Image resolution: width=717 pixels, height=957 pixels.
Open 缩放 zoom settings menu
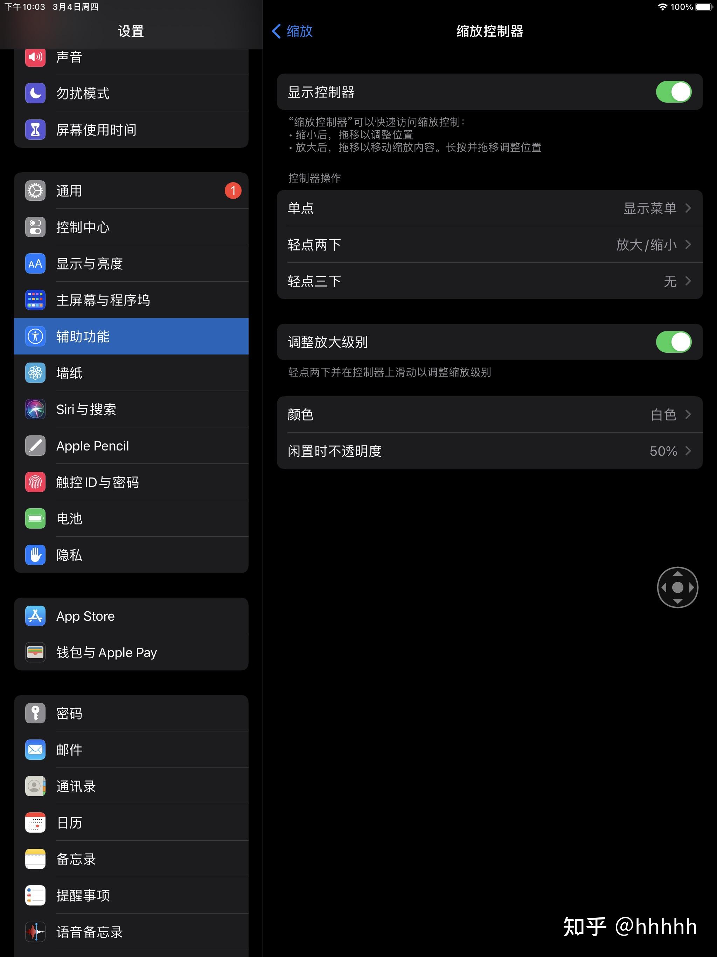click(296, 30)
